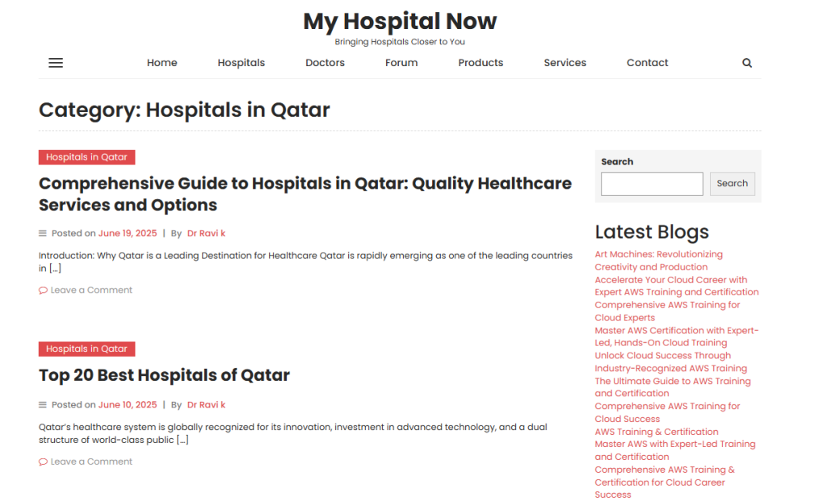Open Comprehensive Guide to Hospitals in Qatar article
Screen dimensions: 827x501
click(304, 194)
